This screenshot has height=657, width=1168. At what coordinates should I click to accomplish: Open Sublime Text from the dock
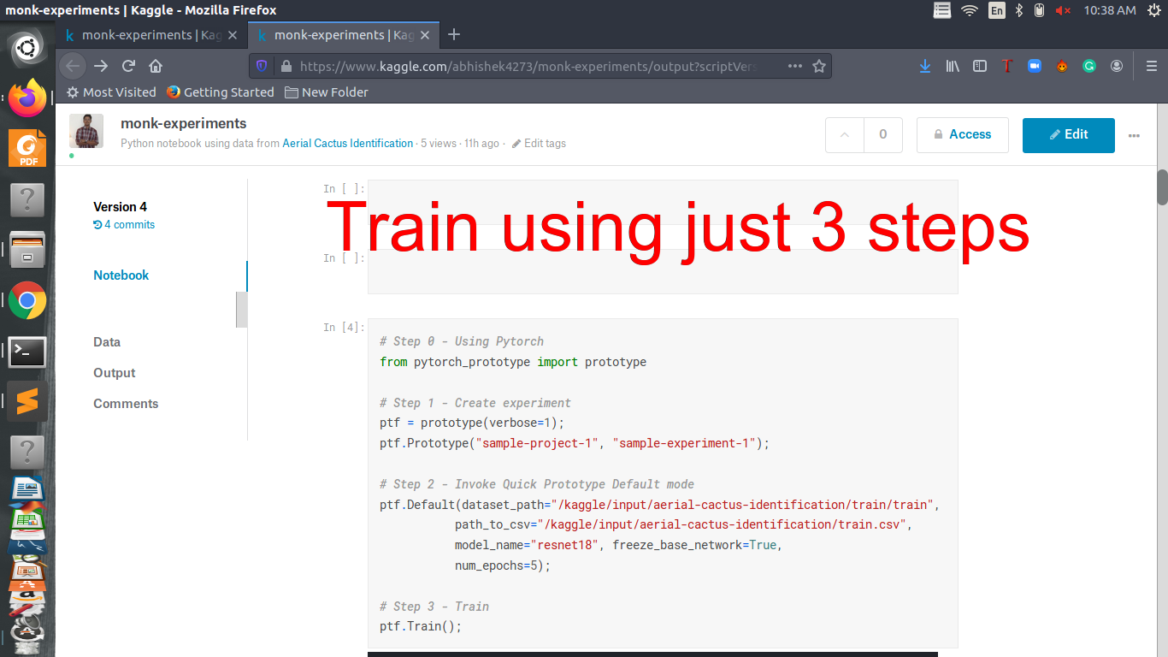27,401
